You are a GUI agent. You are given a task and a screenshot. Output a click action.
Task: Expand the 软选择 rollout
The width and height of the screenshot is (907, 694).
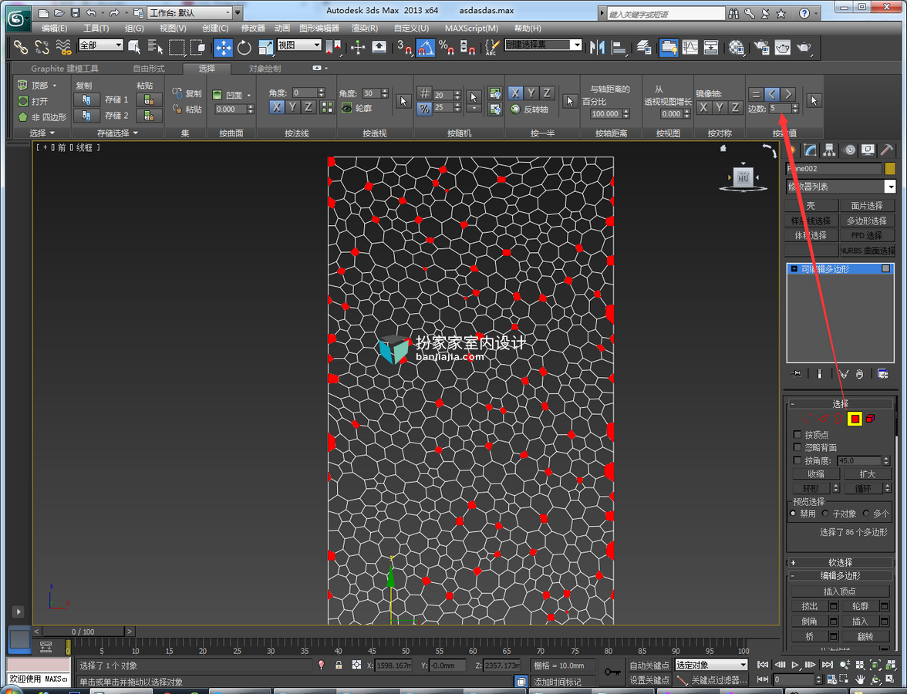(x=840, y=562)
